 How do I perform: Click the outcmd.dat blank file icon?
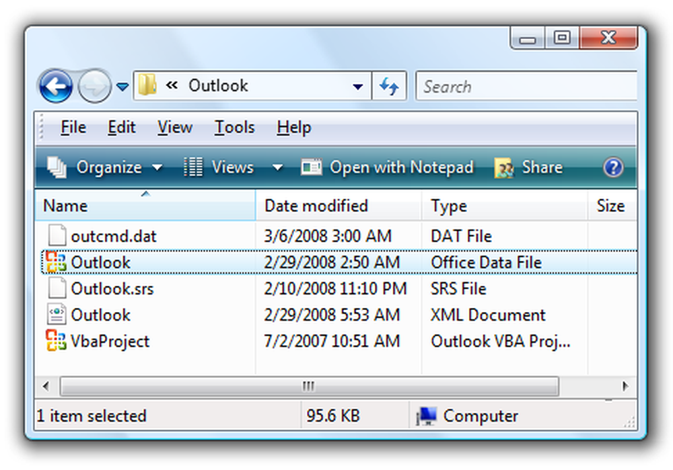(x=57, y=235)
